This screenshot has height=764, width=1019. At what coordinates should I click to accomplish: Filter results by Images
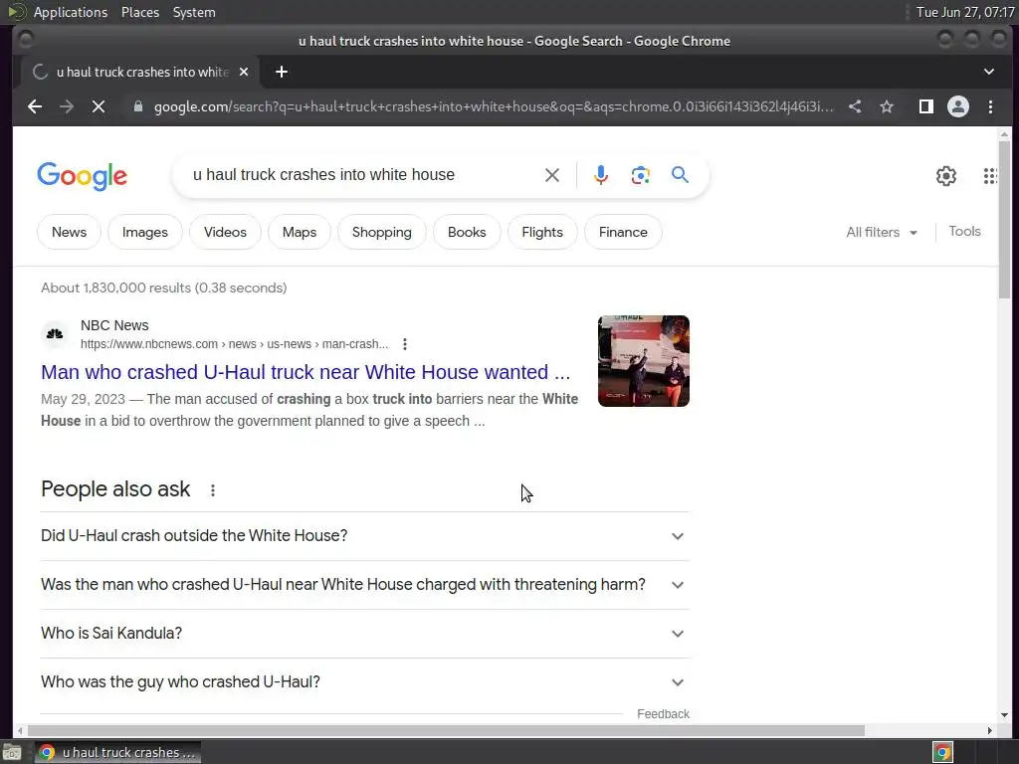[x=145, y=232]
